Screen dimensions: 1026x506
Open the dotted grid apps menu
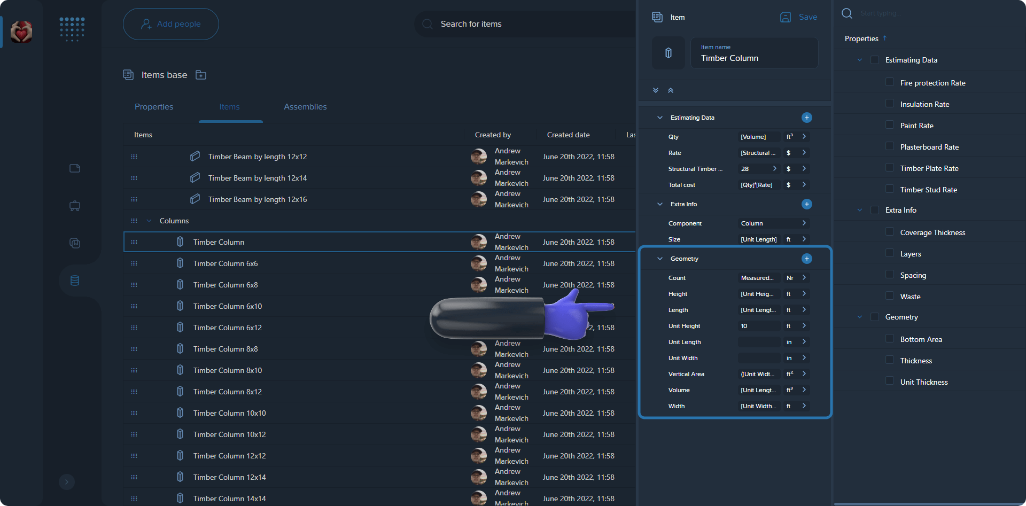click(72, 29)
